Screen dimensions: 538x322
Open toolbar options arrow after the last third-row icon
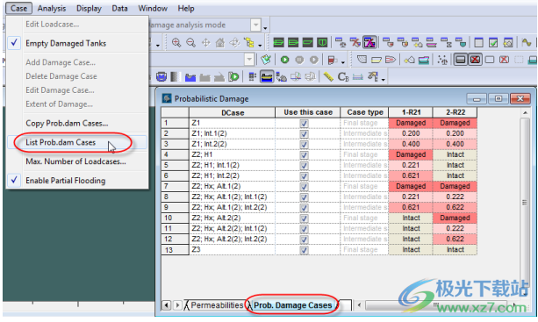click(384, 80)
